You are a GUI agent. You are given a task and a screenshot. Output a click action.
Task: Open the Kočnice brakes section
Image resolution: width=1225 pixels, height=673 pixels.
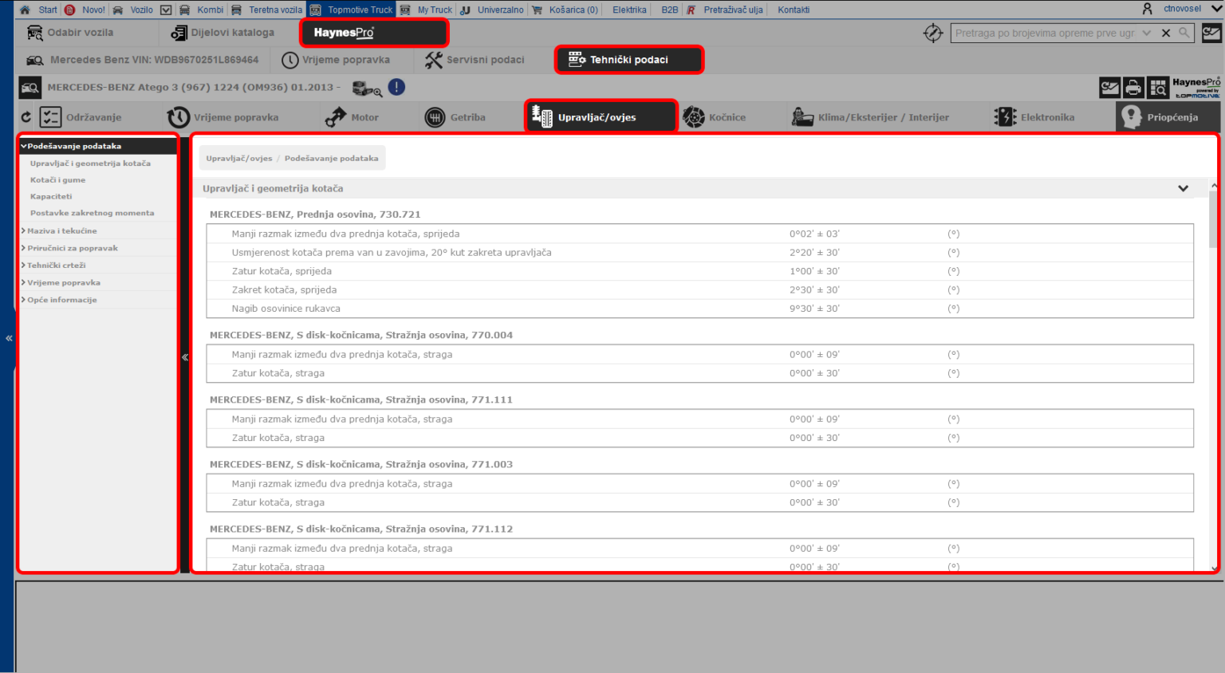(714, 117)
